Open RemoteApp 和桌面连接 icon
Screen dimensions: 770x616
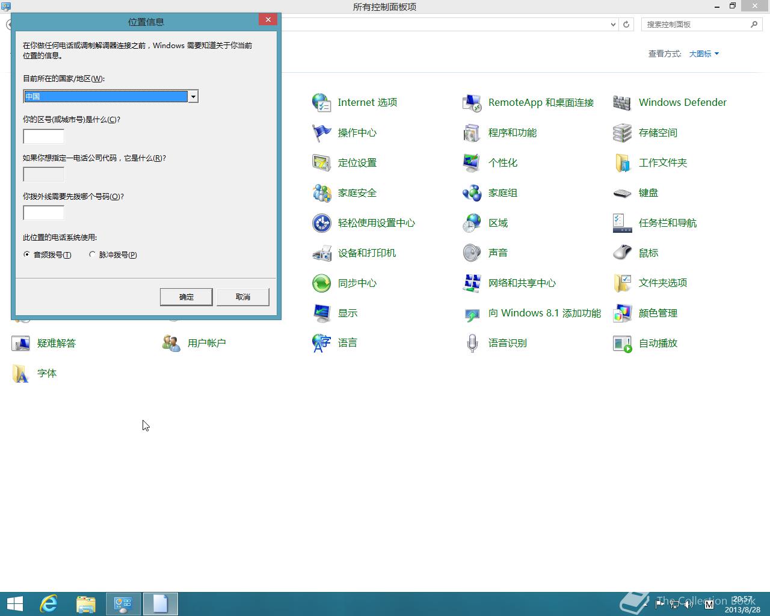click(472, 102)
